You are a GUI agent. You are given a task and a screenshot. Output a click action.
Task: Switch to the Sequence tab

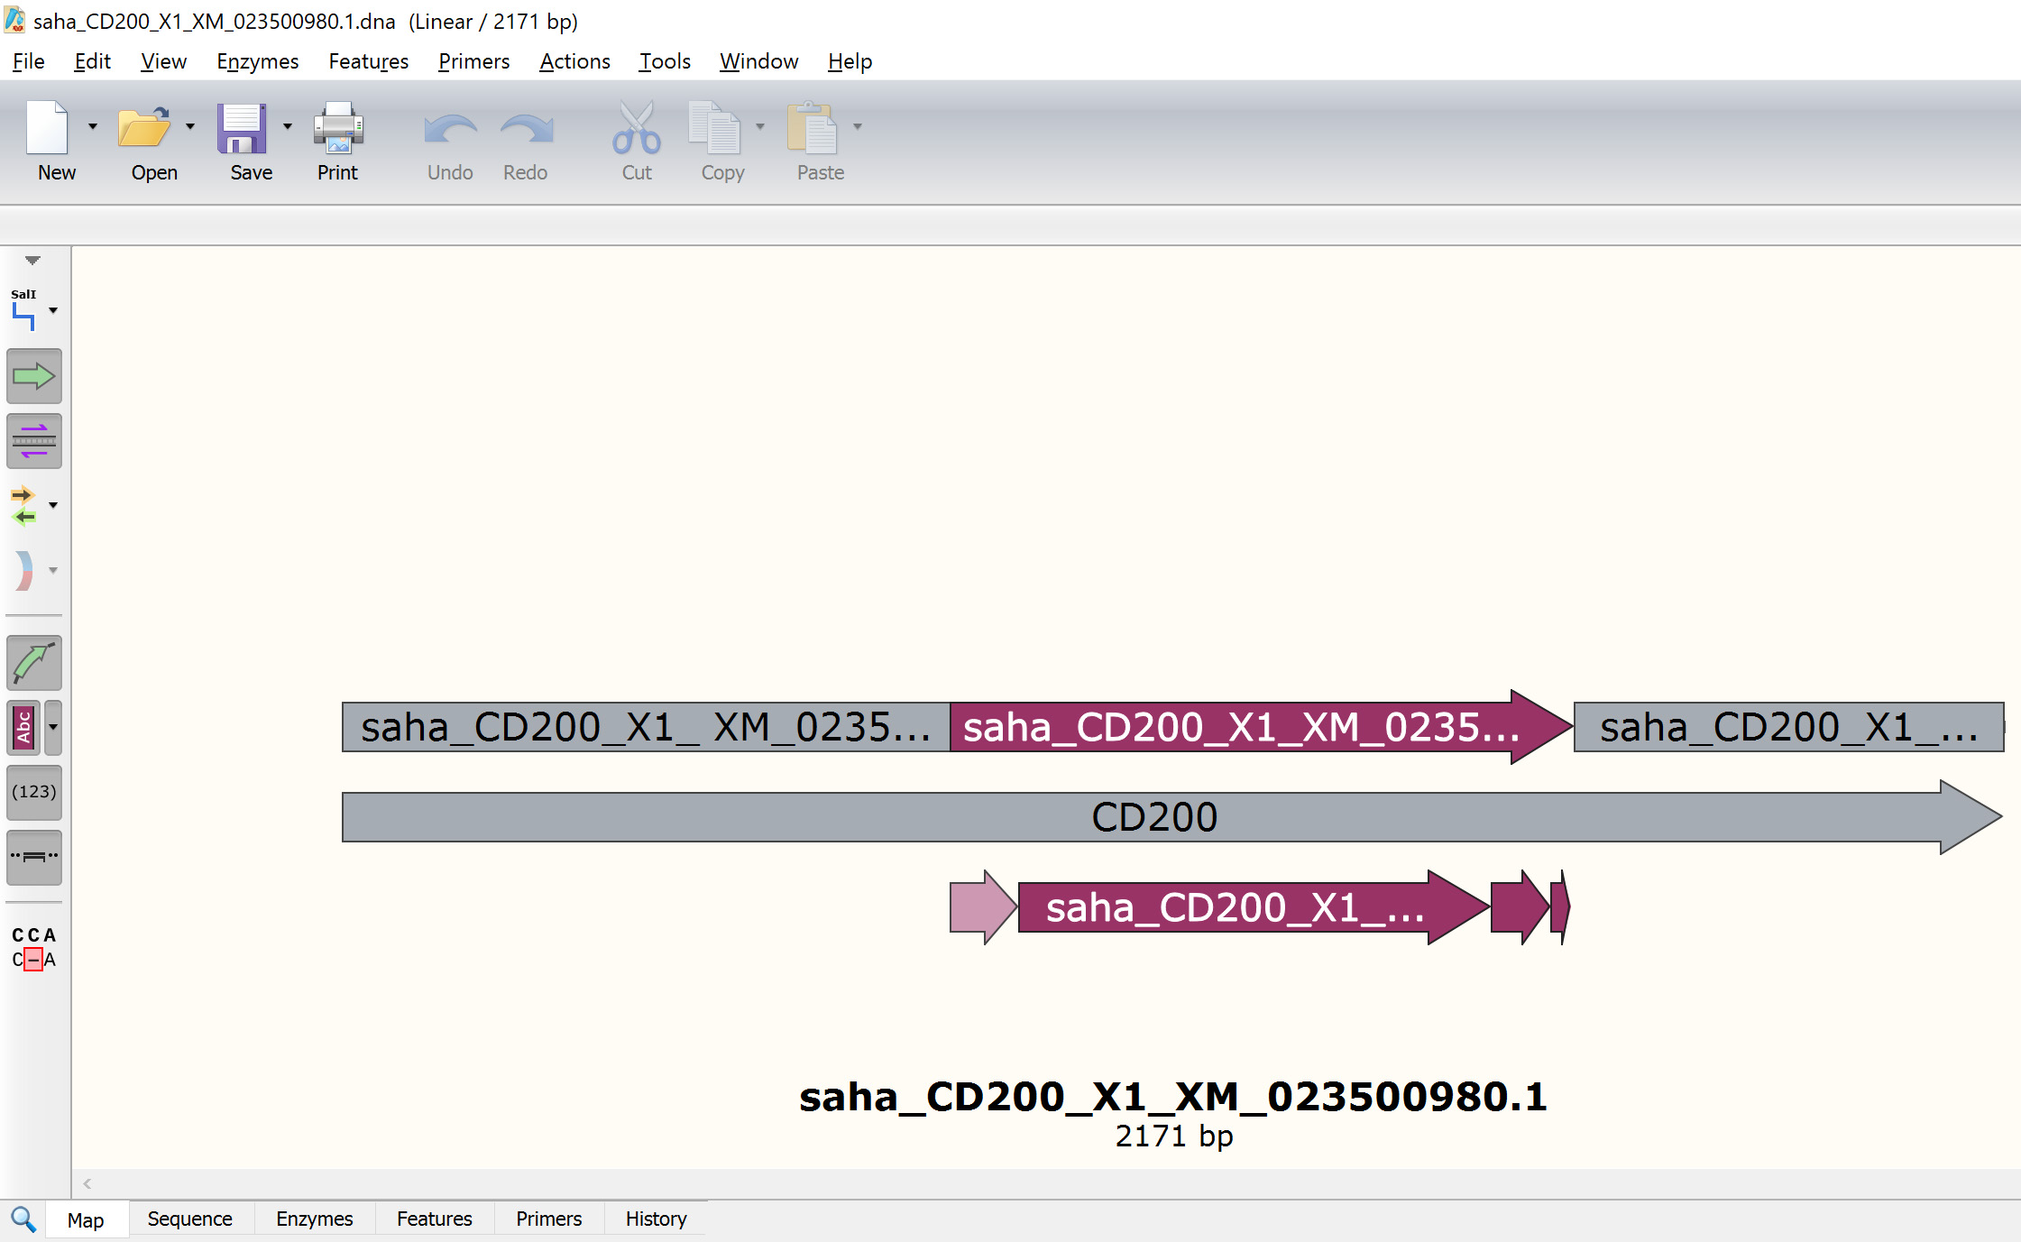tap(189, 1219)
